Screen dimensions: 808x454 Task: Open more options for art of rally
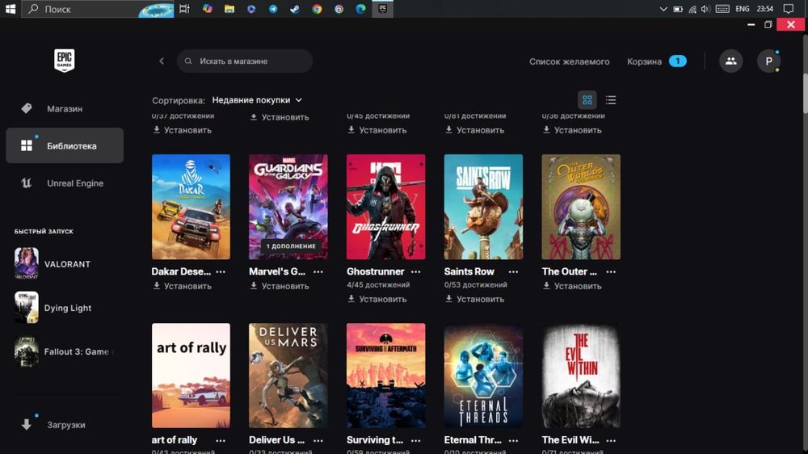[221, 440]
